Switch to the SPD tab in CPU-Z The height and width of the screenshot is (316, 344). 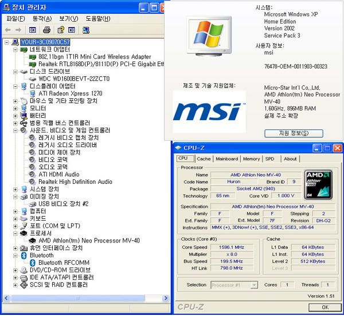269,159
